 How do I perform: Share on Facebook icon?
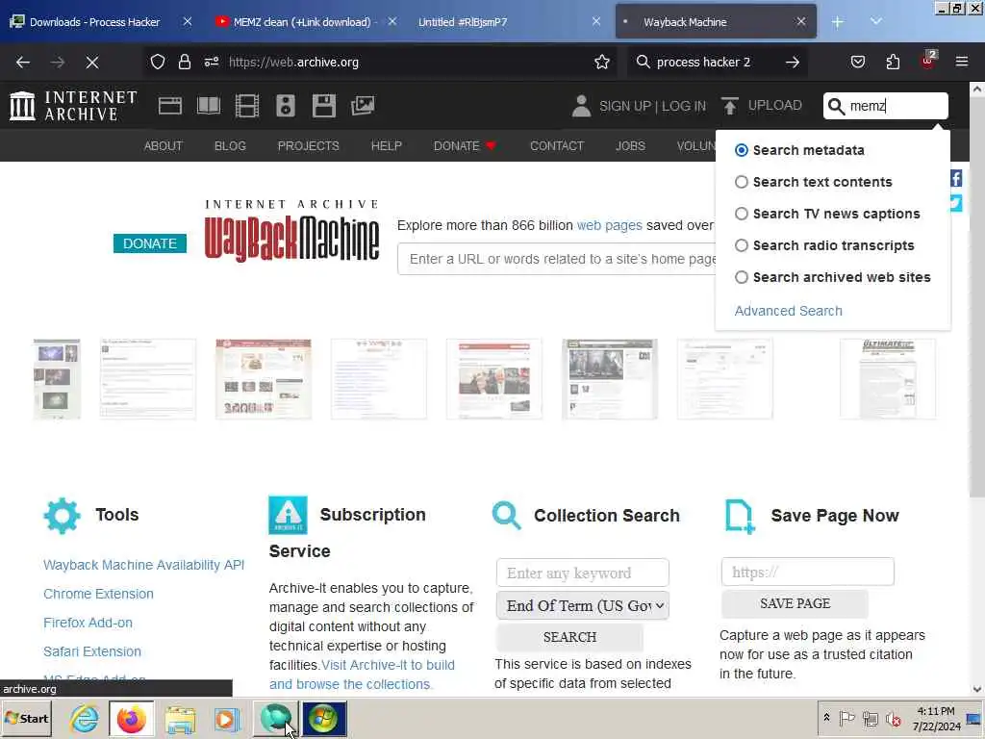tap(955, 178)
